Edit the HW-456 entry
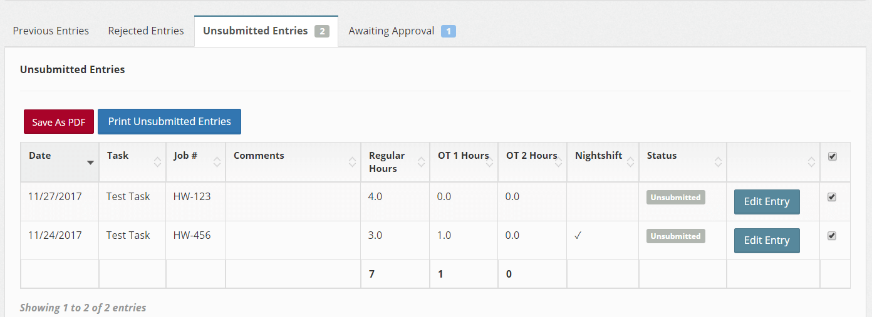 pyautogui.click(x=766, y=240)
